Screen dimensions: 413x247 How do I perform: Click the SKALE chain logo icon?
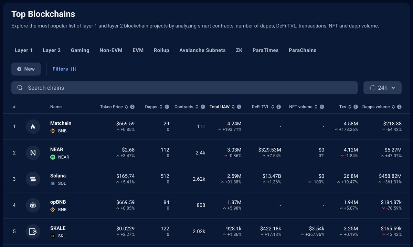(33, 232)
